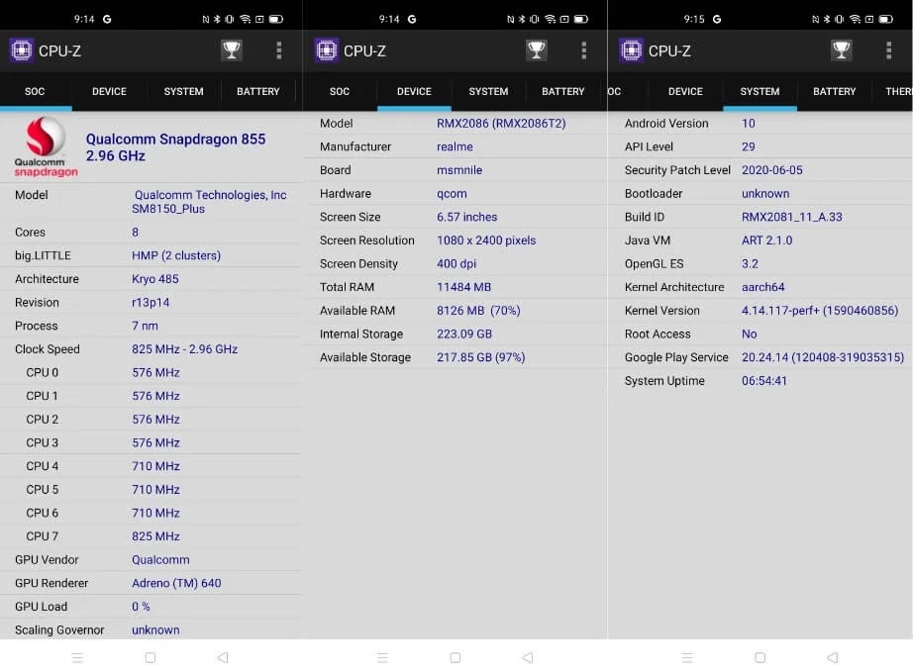Tap the back navigation triangle in the middle screen
This screenshot has height=672, width=913.
click(528, 657)
